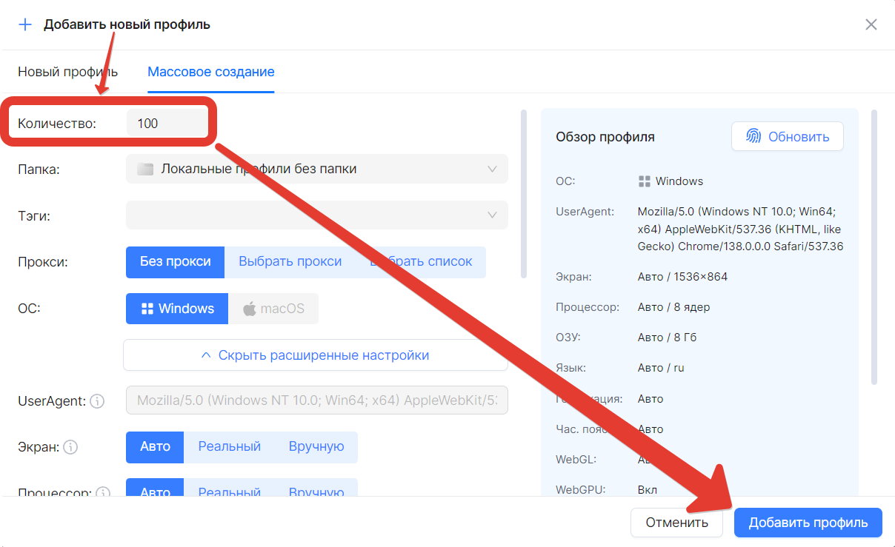This screenshot has width=895, height=547.
Task: Click the info icon next to UserAgent
Action: [97, 401]
